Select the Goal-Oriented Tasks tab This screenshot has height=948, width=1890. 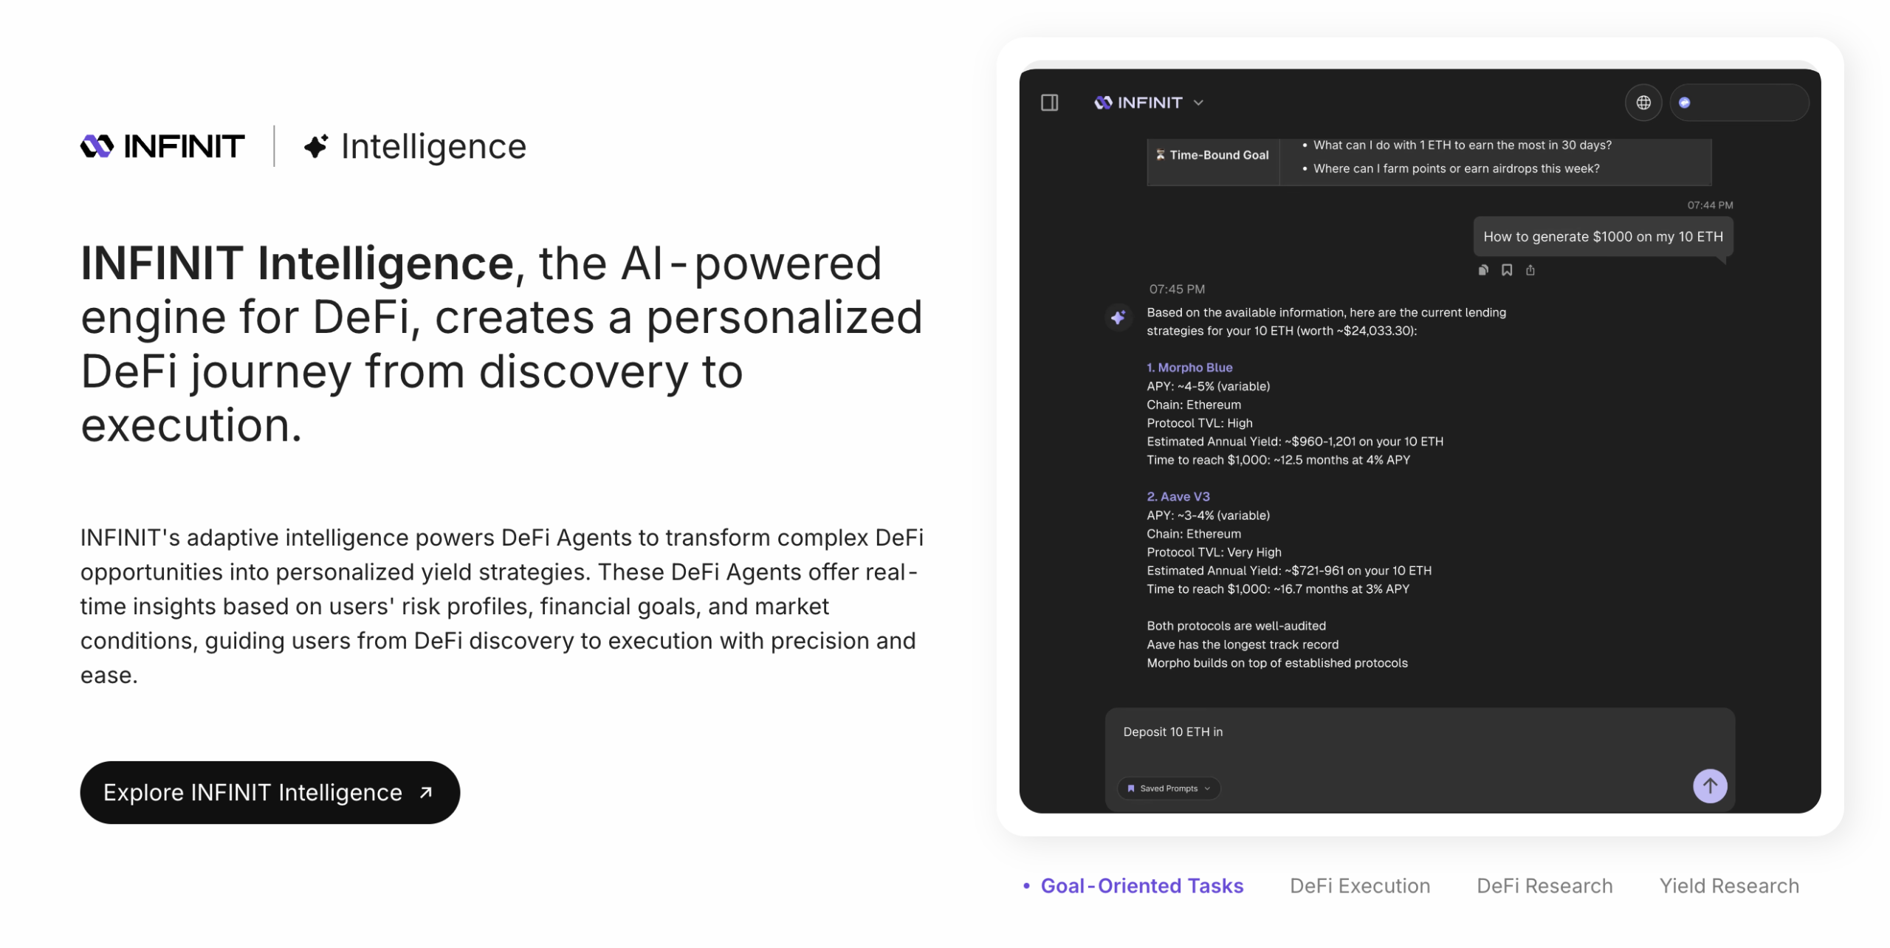1141,885
